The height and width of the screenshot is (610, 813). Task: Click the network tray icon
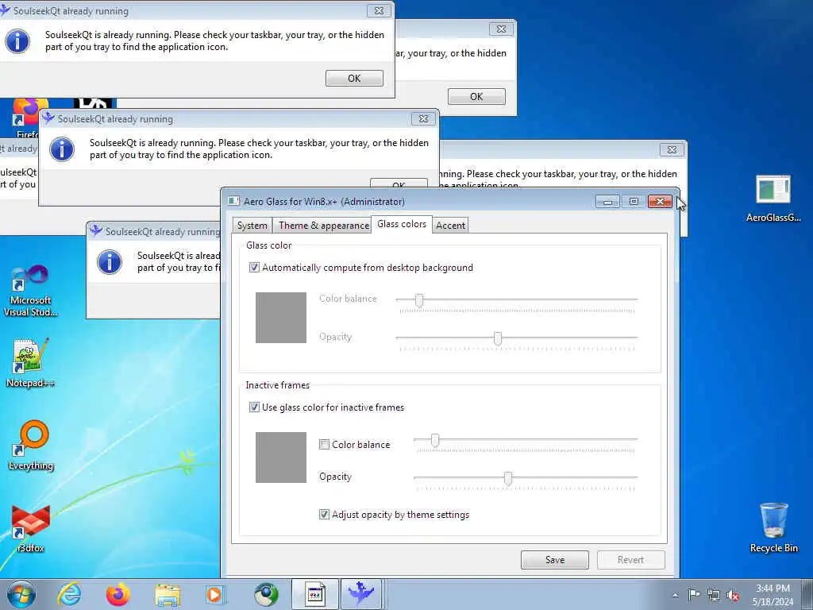tap(714, 596)
